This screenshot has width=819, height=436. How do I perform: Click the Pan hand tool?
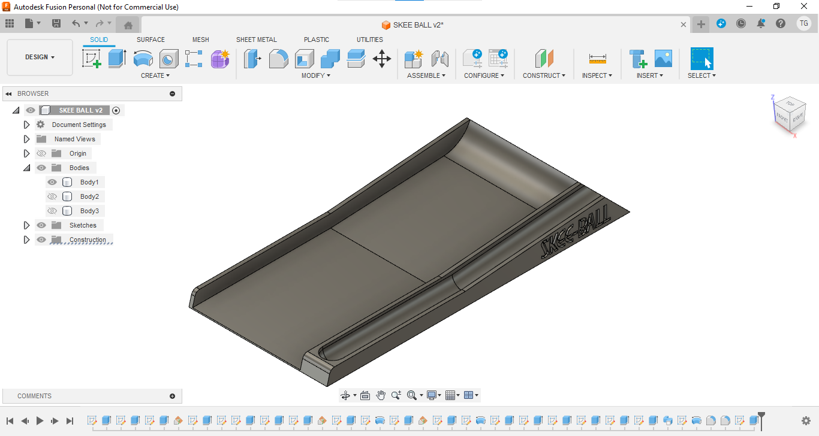click(381, 395)
